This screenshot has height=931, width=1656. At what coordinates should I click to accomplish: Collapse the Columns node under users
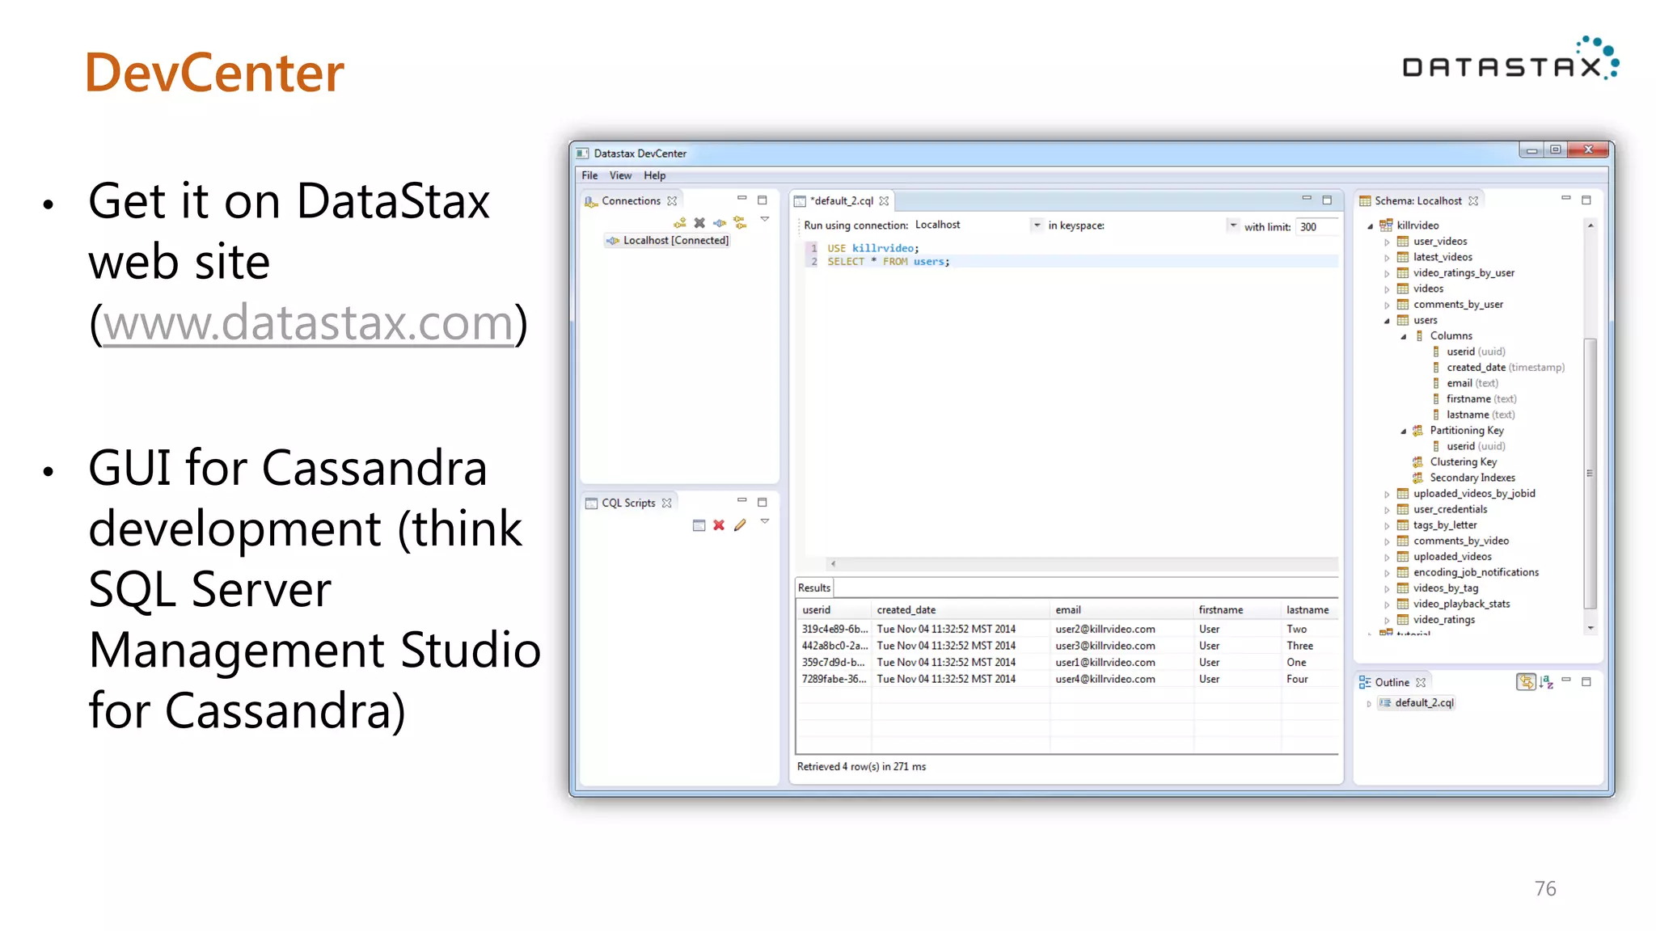[x=1404, y=336]
